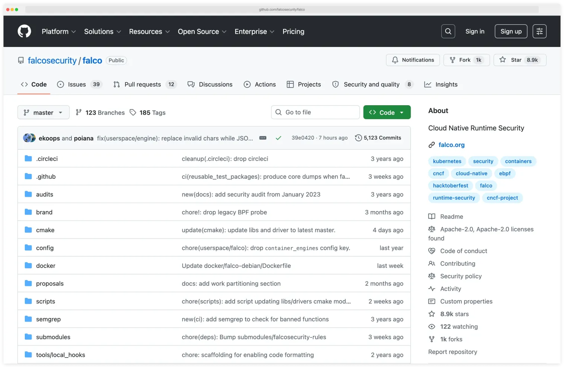Open the falcosecurity owner link
The width and height of the screenshot is (564, 367).
pos(52,60)
